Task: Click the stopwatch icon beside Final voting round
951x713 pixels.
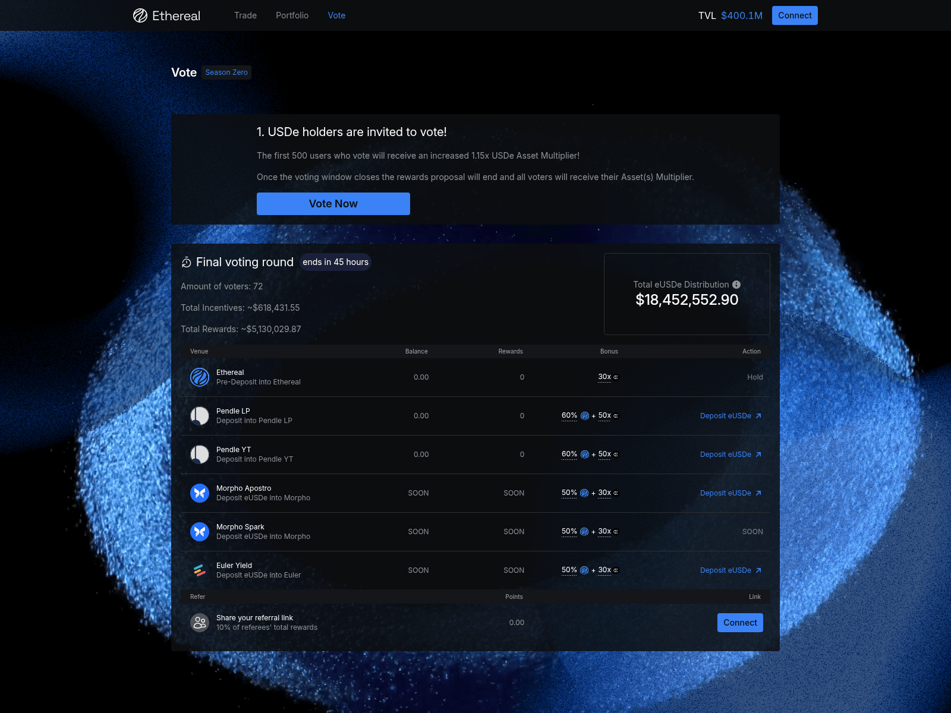Action: click(x=187, y=262)
